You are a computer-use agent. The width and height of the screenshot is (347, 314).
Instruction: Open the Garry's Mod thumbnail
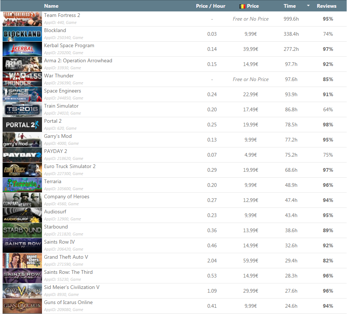pyautogui.click(x=22, y=140)
